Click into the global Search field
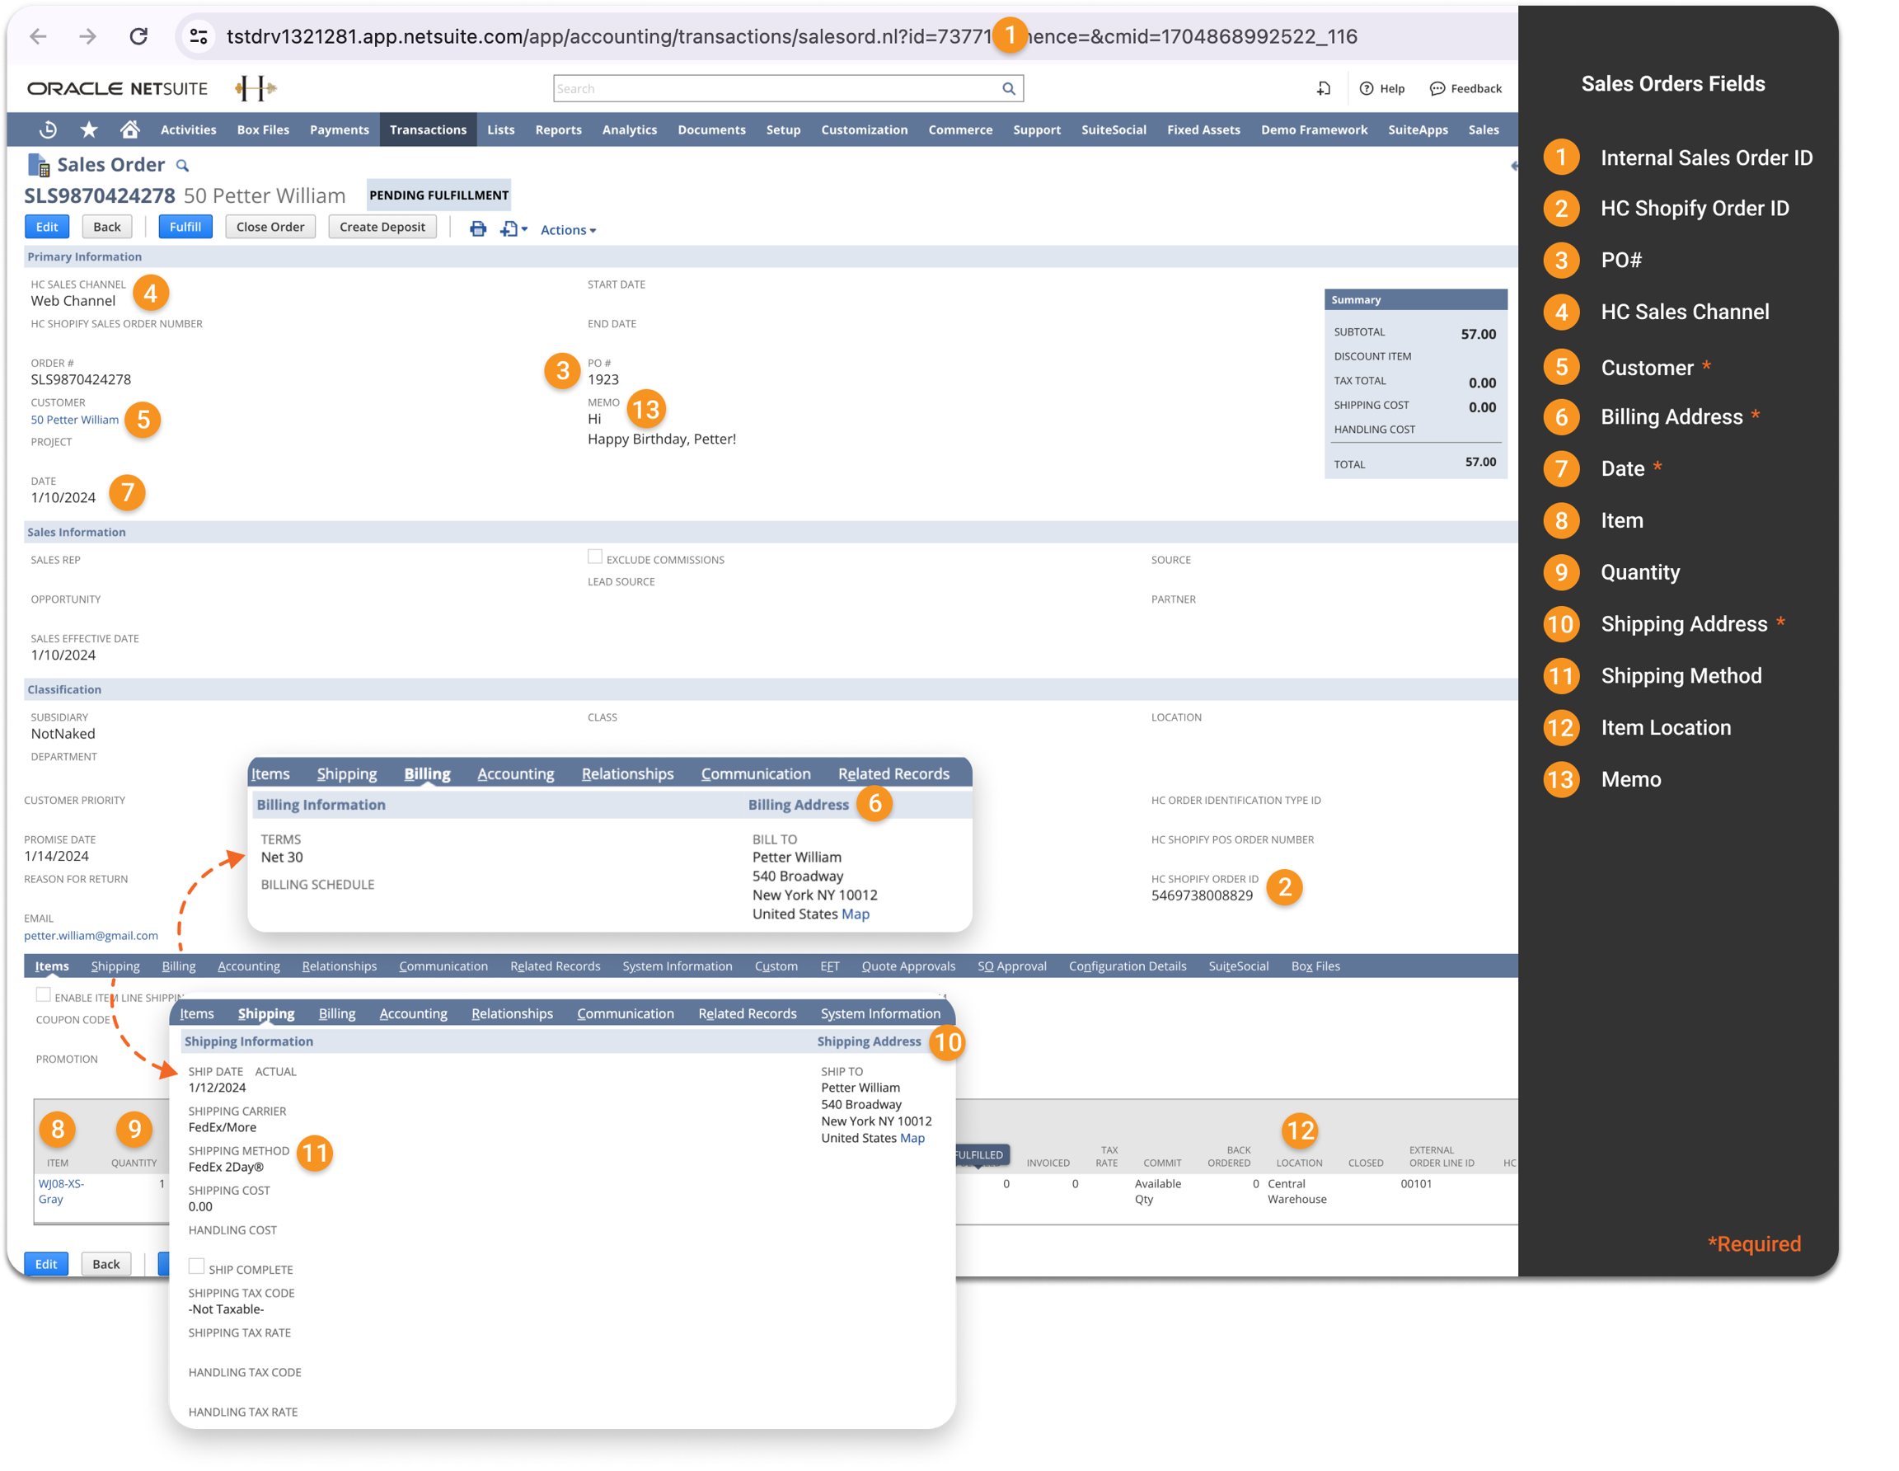The image size is (1899, 1471). point(777,89)
